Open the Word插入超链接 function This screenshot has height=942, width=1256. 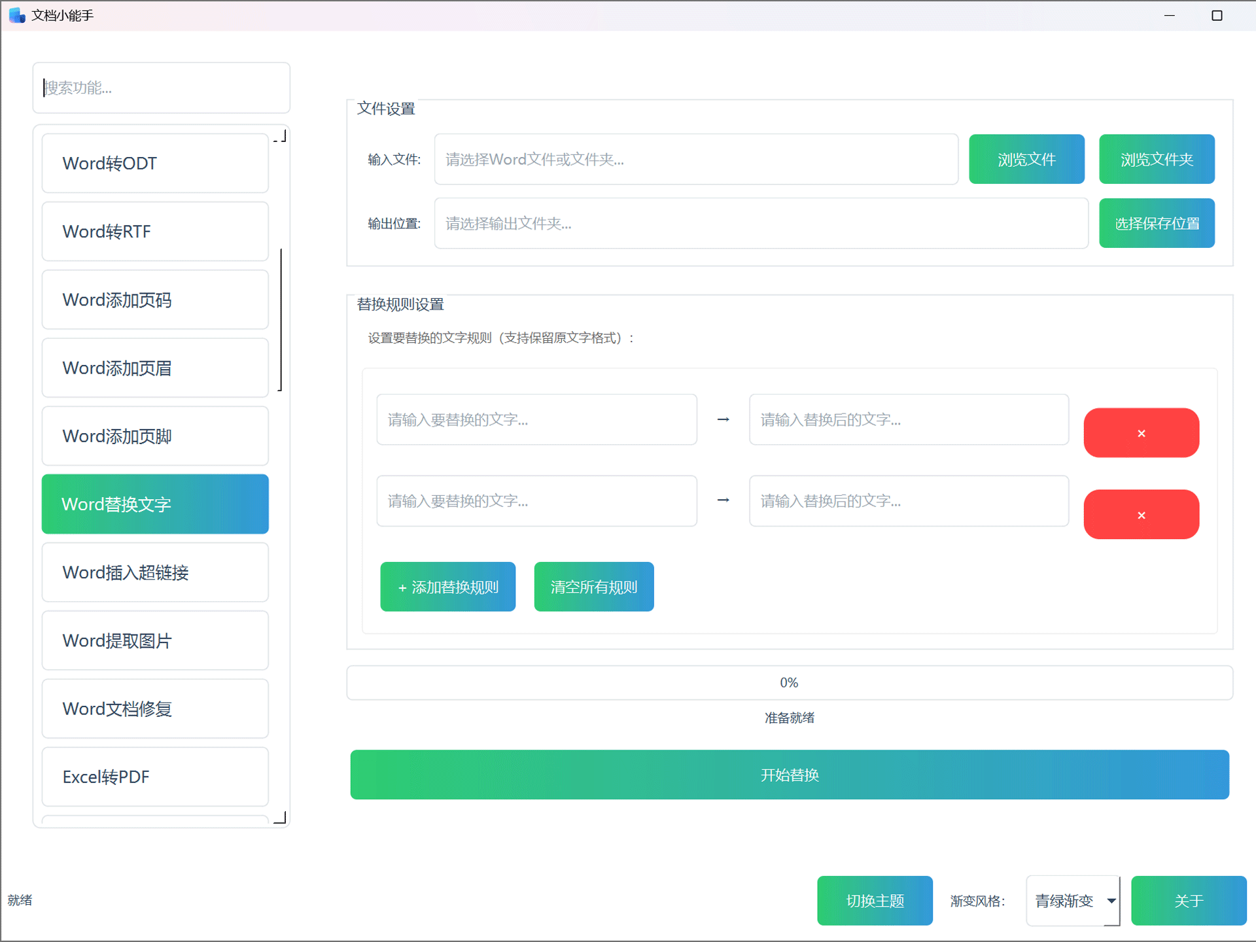(x=155, y=572)
